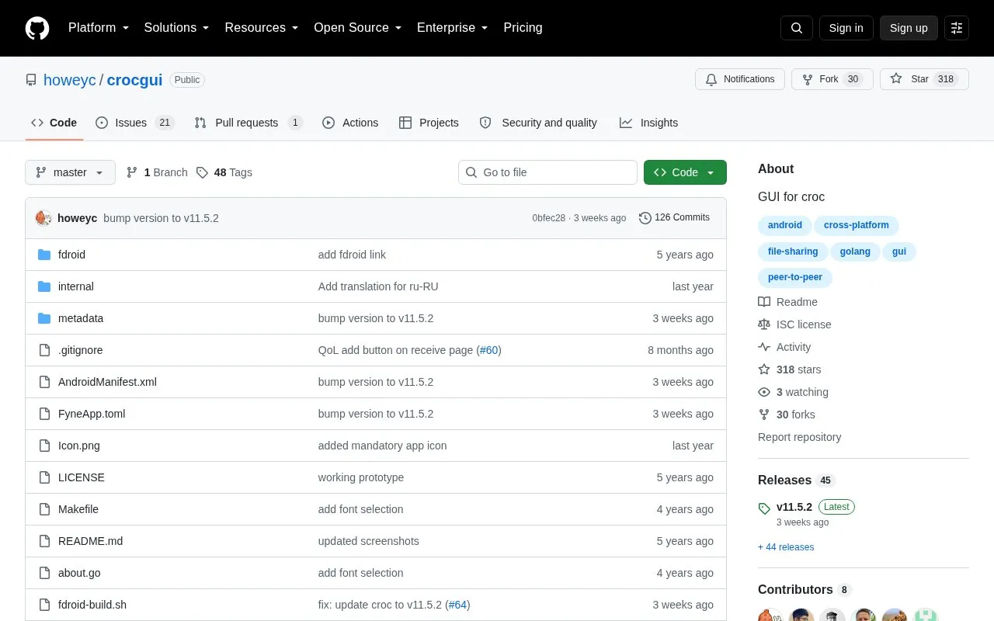The height and width of the screenshot is (621, 994).
Task: Focus the Go to file field
Action: pos(547,172)
